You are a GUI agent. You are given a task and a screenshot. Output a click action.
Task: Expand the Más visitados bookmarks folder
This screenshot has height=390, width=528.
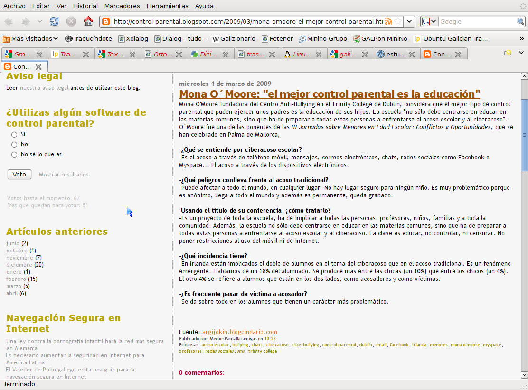click(x=30, y=39)
